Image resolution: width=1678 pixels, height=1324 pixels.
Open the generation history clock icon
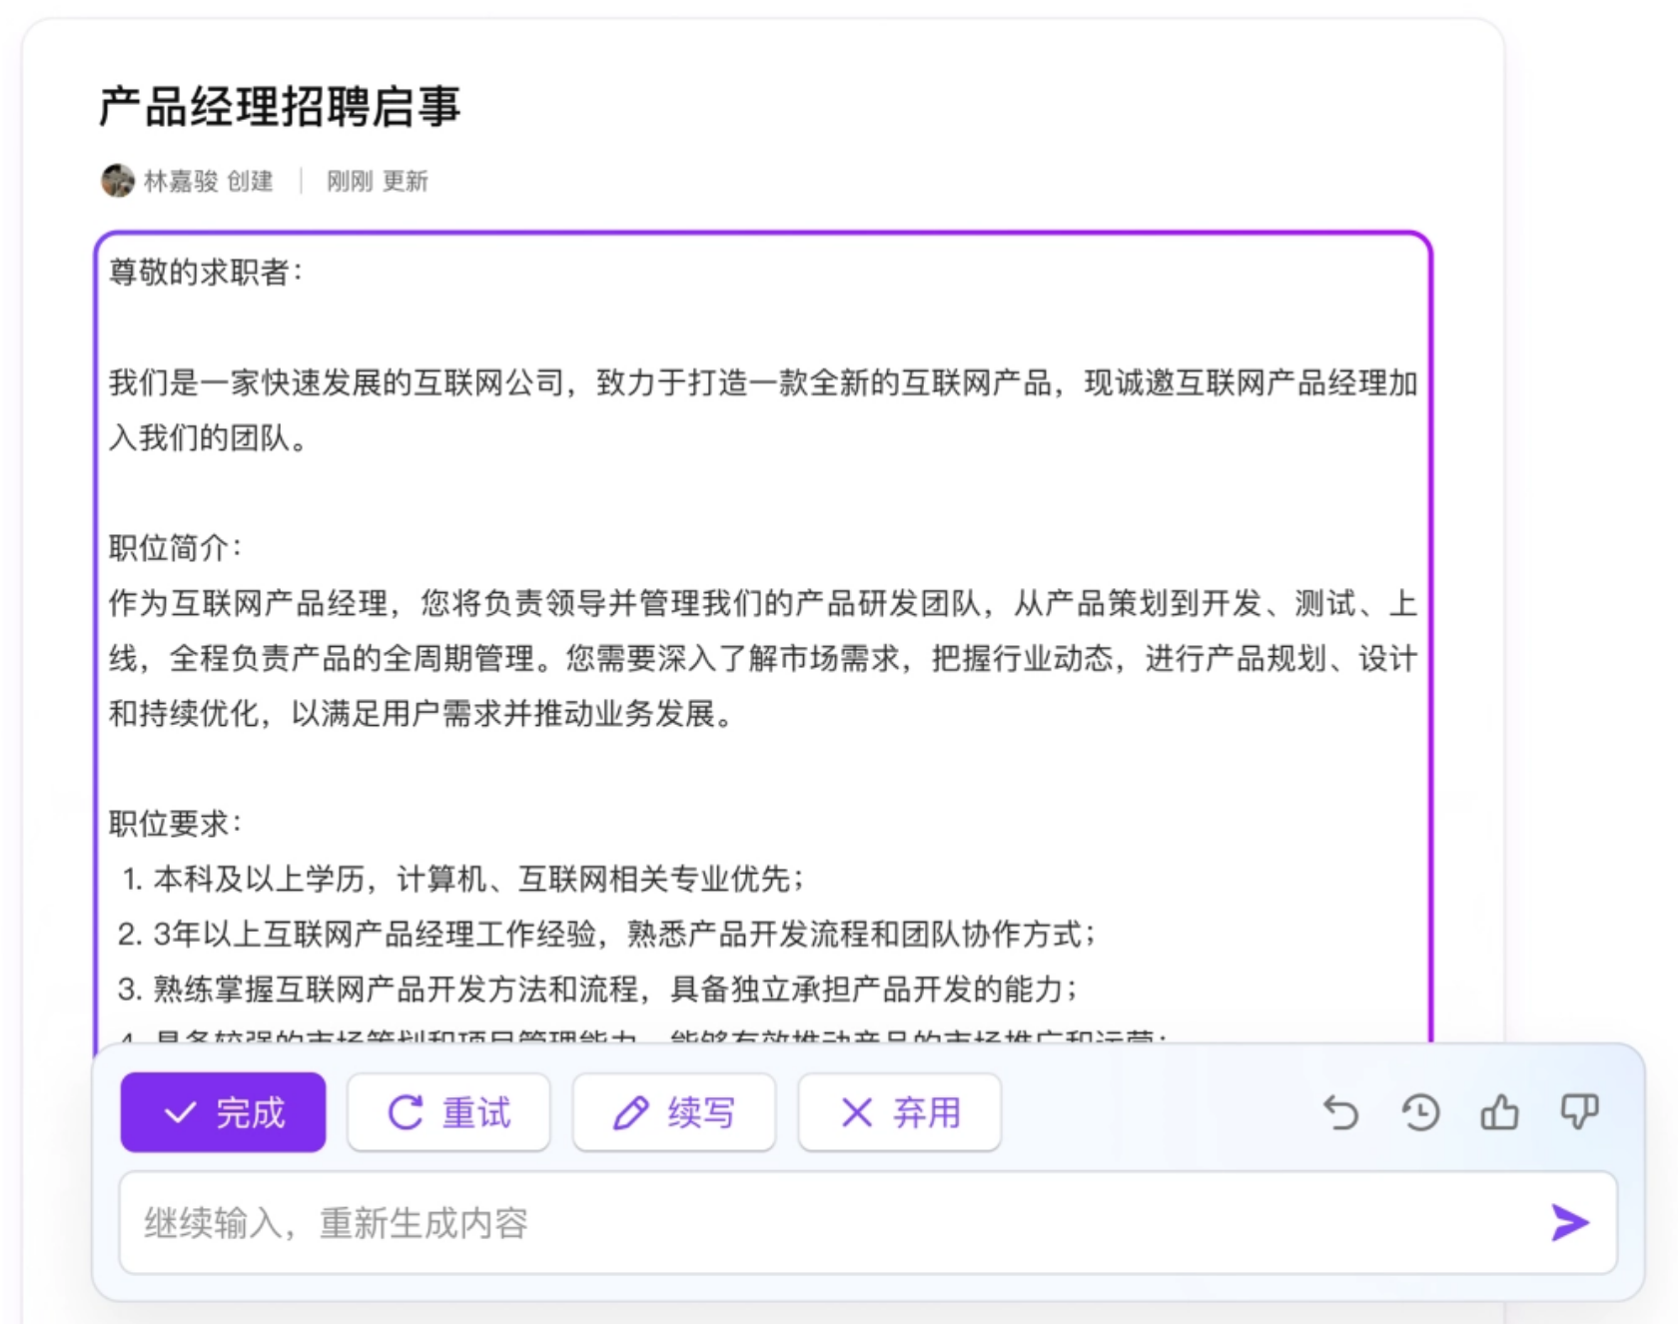[x=1420, y=1112]
